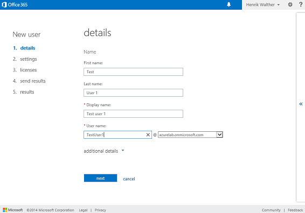This screenshot has width=305, height=213.
Task: Click the Microsoft logo in footer
Action: (x=12, y=210)
